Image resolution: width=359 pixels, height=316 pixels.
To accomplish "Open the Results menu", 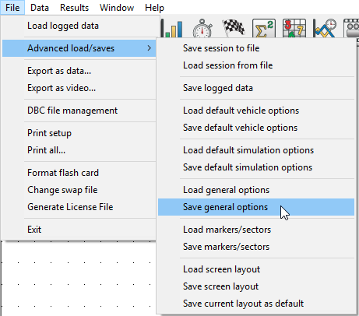I will [x=74, y=8].
